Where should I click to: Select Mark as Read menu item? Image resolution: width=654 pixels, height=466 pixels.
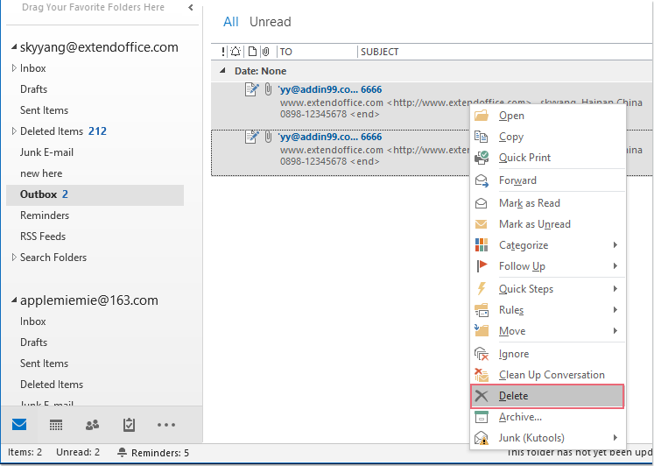pos(529,203)
